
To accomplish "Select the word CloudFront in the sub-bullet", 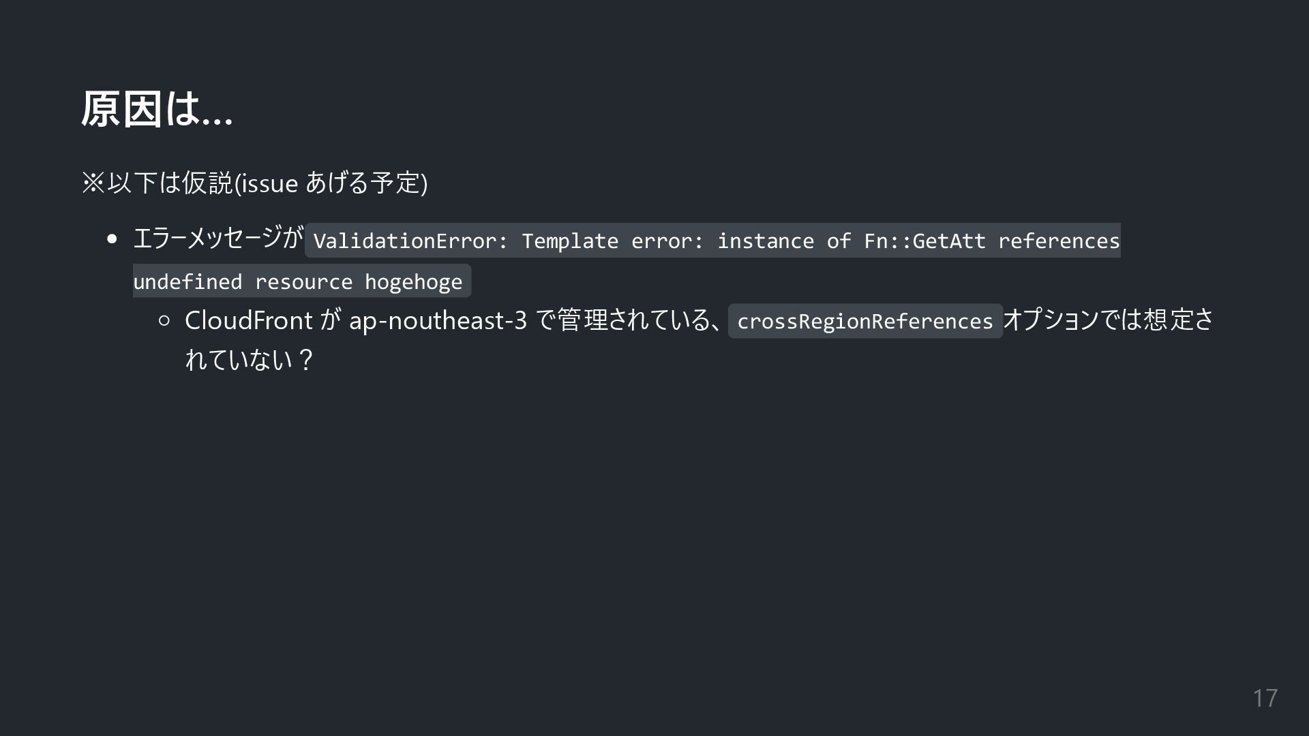I will pyautogui.click(x=248, y=320).
